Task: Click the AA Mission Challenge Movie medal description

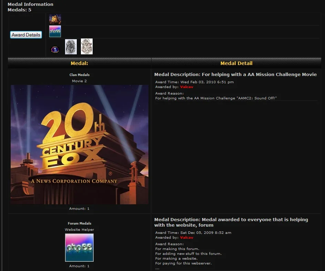Action: click(x=235, y=75)
